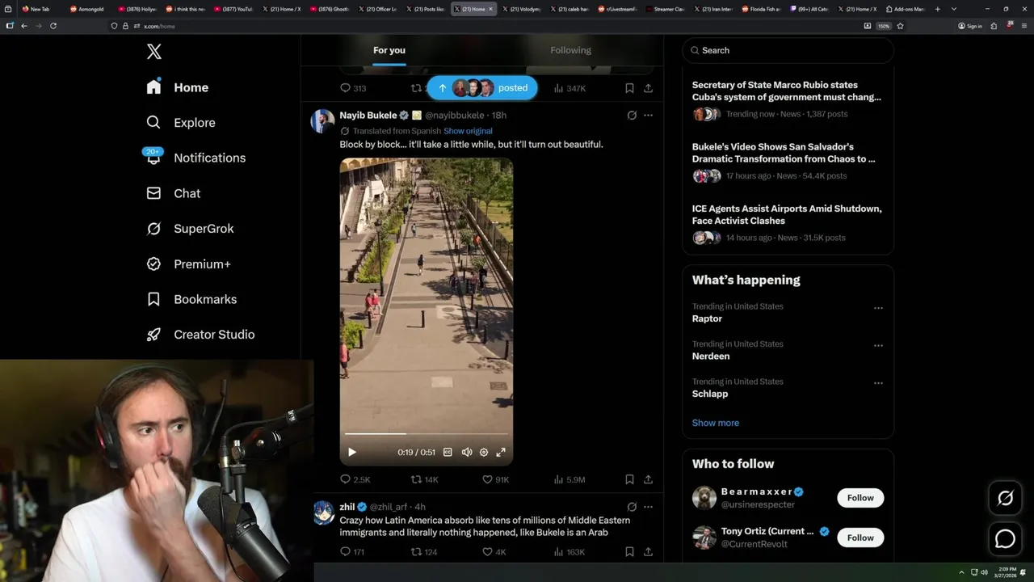Open the floating messages chat button
Viewport: 1034px width, 582px height.
click(x=1005, y=539)
